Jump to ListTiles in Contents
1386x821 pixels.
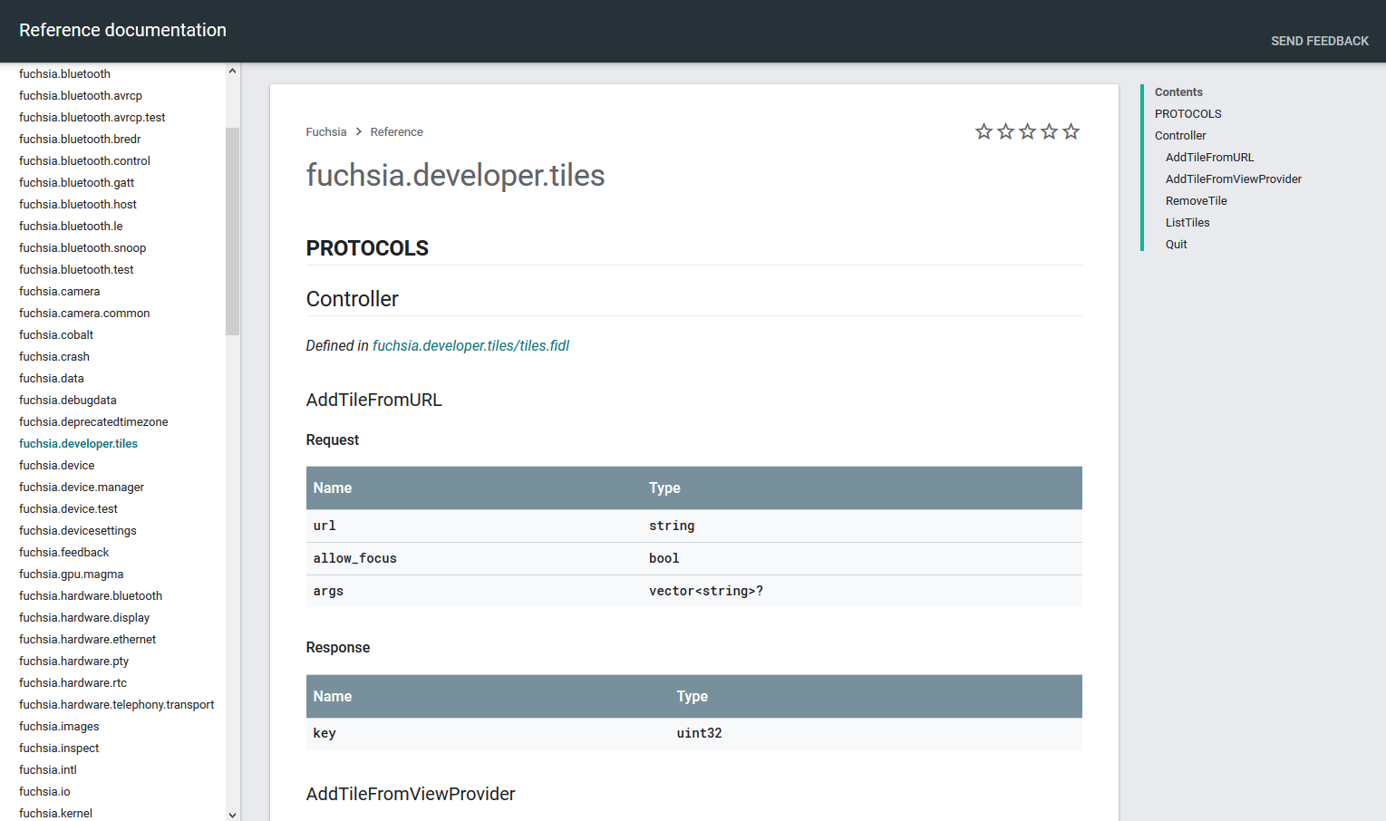1187,222
